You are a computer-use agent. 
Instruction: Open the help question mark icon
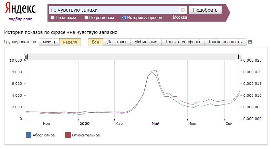click(x=250, y=42)
